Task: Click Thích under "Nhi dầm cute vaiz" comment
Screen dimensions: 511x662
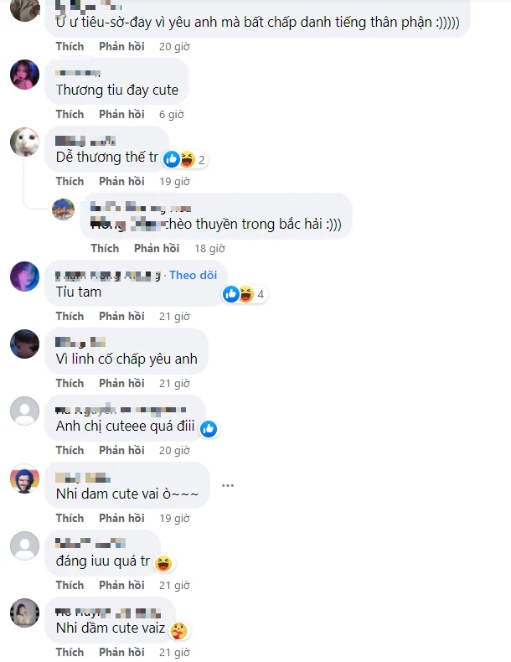Action: click(x=70, y=652)
